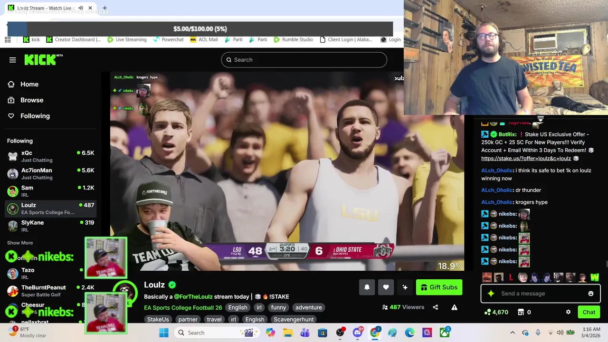Click the green Chat send button
The image size is (608, 342).
[589, 312]
